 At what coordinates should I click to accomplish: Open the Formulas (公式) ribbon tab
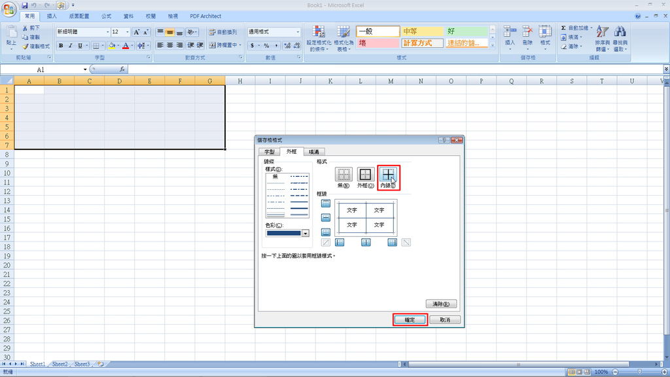coord(107,16)
